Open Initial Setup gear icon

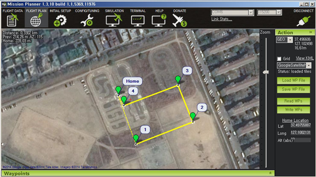pyautogui.click(x=60, y=21)
